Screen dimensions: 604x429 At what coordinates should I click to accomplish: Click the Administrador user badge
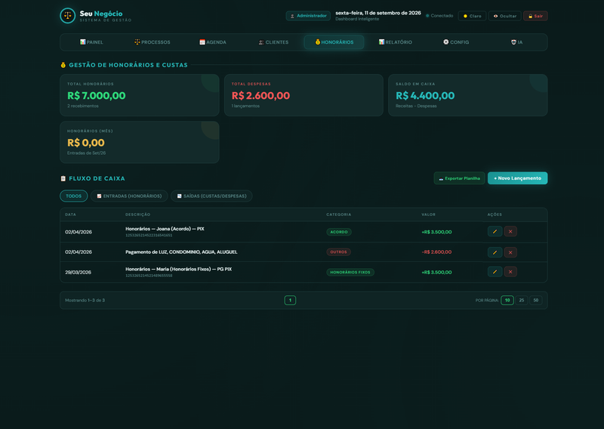coord(308,16)
